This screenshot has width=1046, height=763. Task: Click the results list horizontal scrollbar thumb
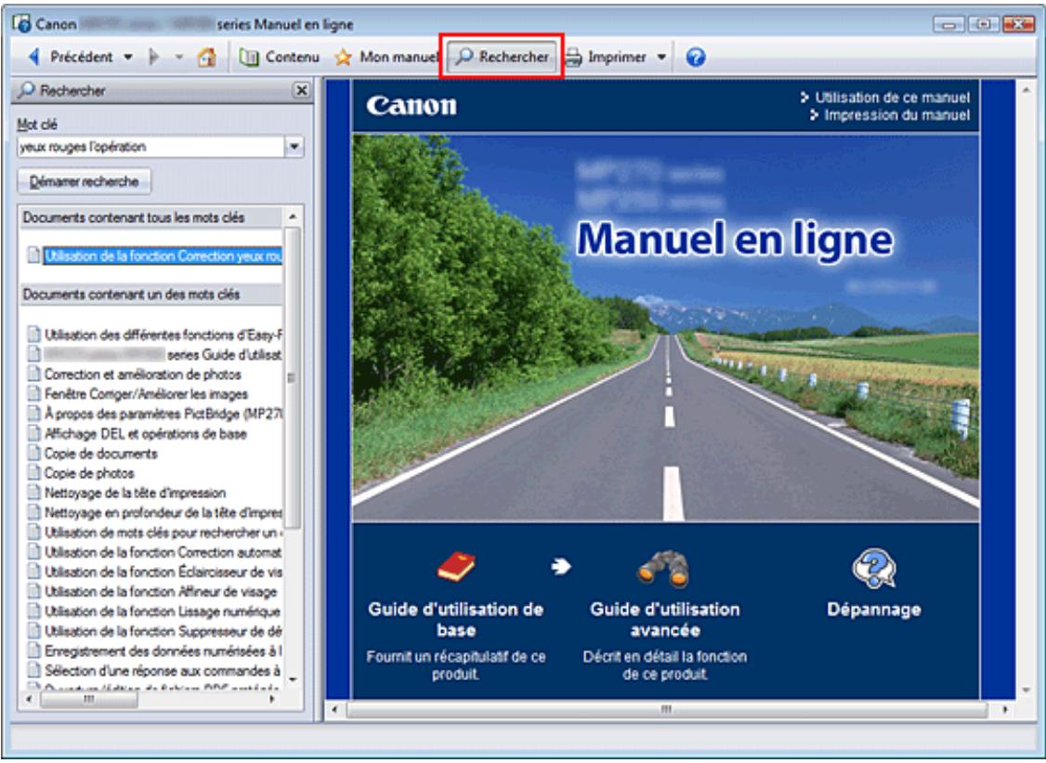(x=89, y=700)
